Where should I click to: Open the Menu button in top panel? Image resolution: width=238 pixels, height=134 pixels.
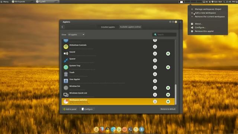(4, 1)
